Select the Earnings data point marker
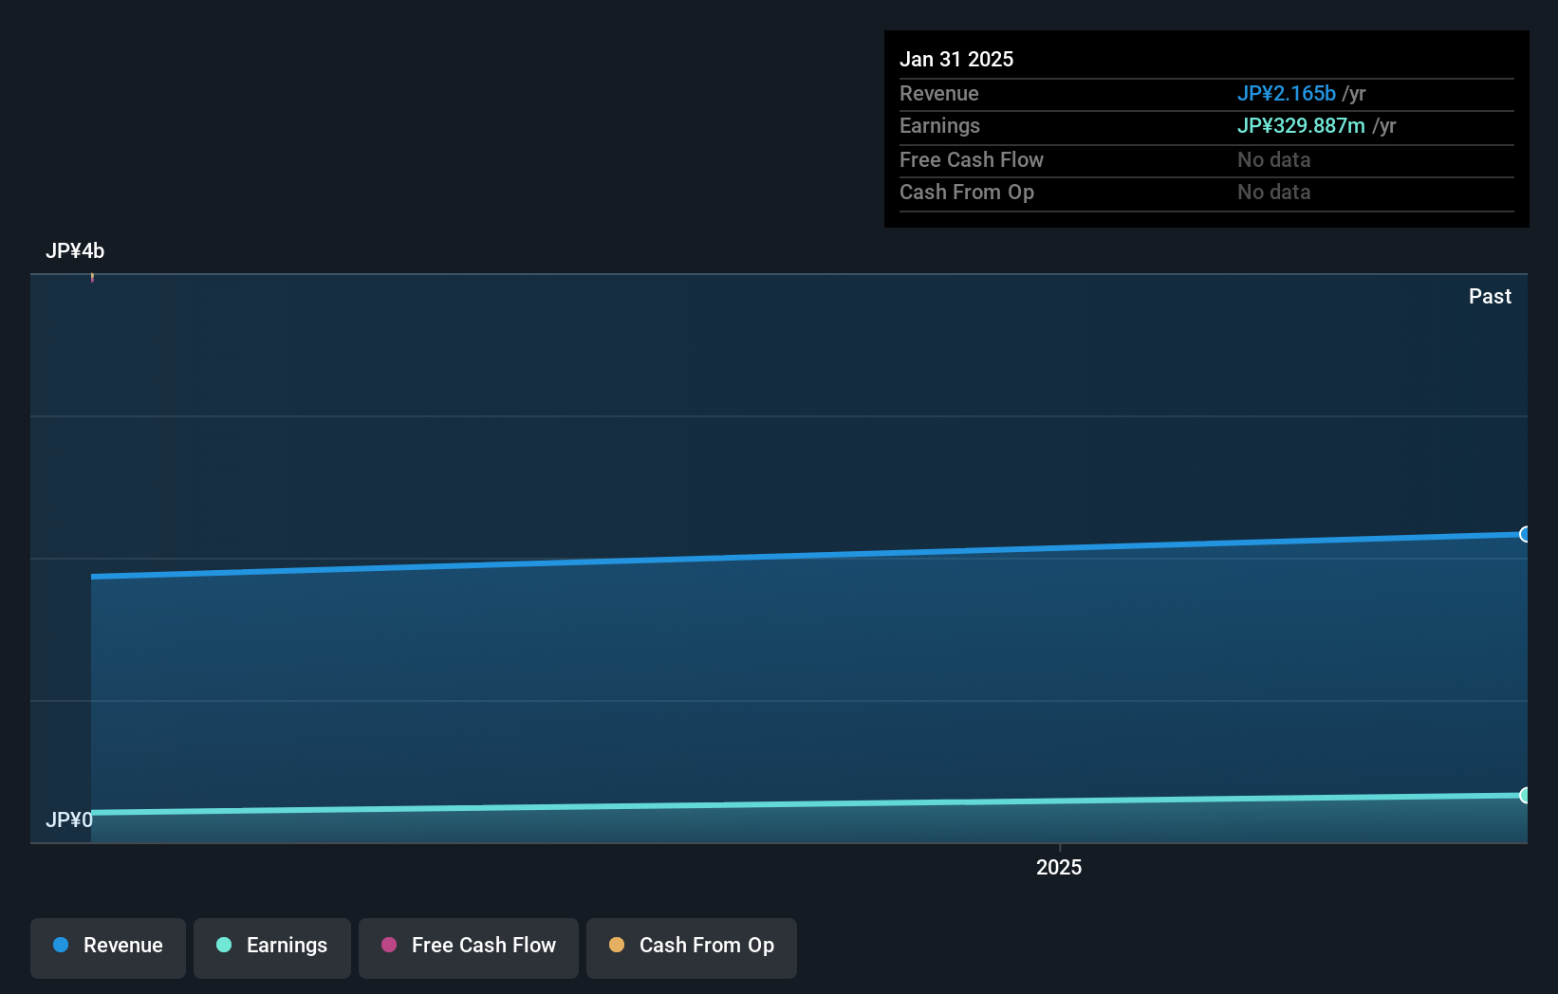Image resolution: width=1558 pixels, height=994 pixels. coord(1525,795)
